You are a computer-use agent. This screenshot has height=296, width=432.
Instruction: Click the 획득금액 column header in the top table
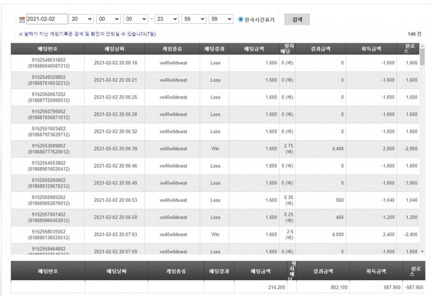point(371,49)
